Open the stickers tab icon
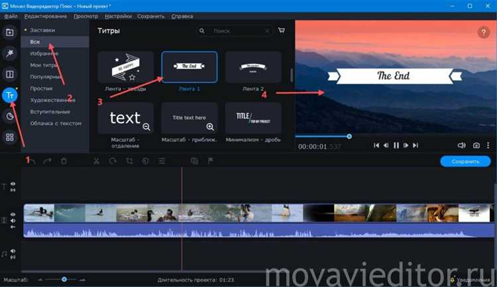This screenshot has width=497, height=287. [10, 116]
